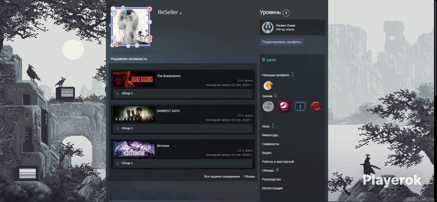Click 100 ед. опыта text

pyautogui.click(x=285, y=30)
